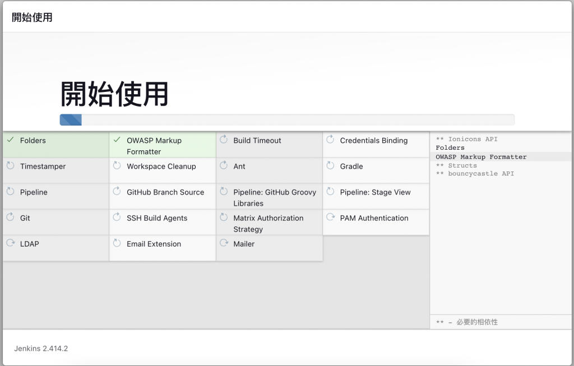
Task: Select the Gradle plugin label
Action: [351, 166]
